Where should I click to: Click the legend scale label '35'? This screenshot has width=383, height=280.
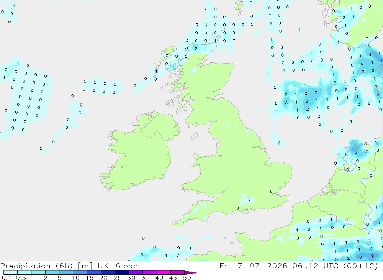tap(145, 278)
